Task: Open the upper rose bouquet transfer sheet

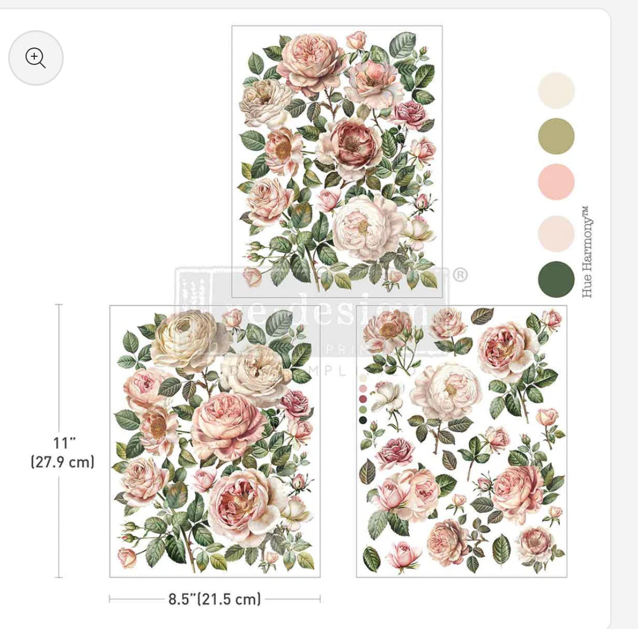Action: click(337, 161)
